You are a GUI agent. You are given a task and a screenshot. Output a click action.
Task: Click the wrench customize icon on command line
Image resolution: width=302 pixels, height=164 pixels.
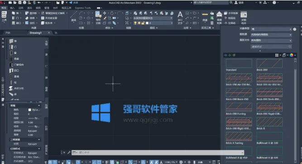point(69,152)
